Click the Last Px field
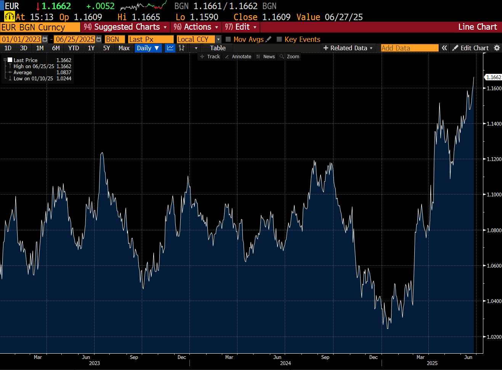The height and width of the screenshot is (370, 502). coord(151,39)
